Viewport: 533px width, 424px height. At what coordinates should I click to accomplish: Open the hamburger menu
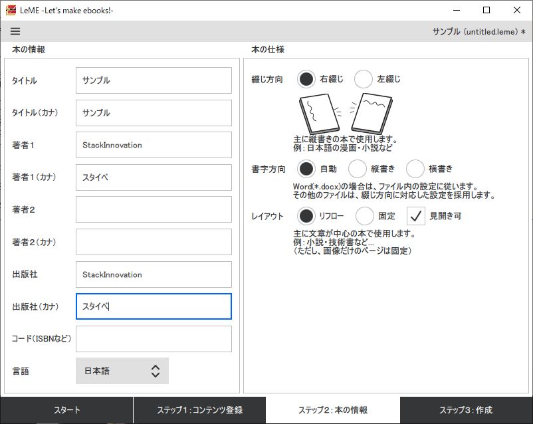click(x=15, y=31)
